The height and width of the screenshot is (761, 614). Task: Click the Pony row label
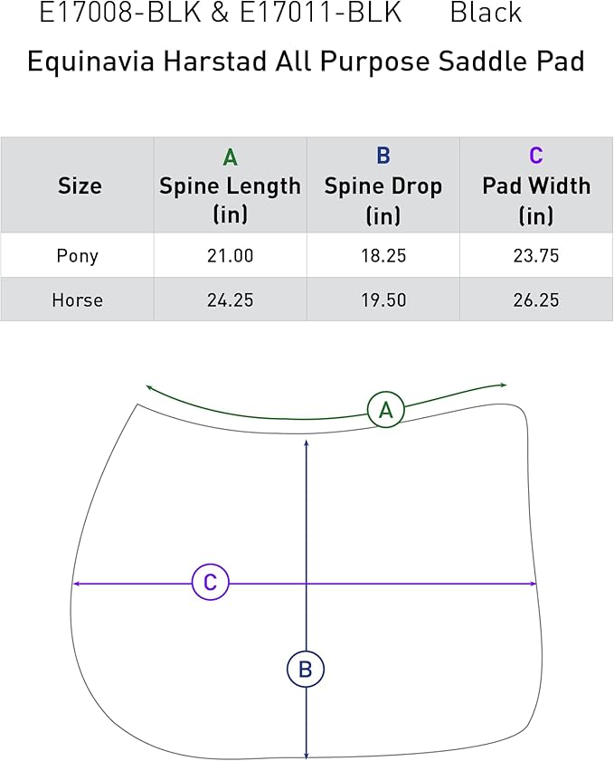[77, 256]
